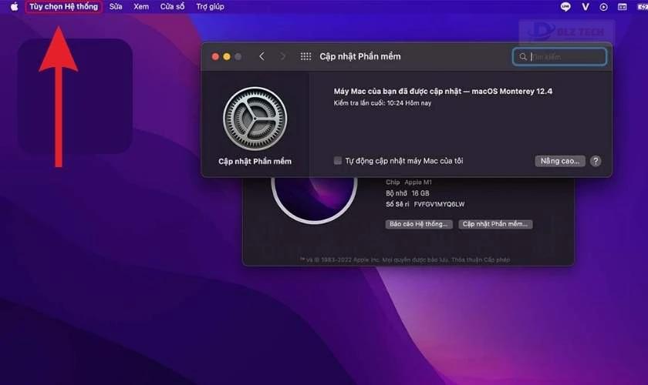Click the LINE icon in menu bar
The height and width of the screenshot is (385, 648).
tap(565, 7)
